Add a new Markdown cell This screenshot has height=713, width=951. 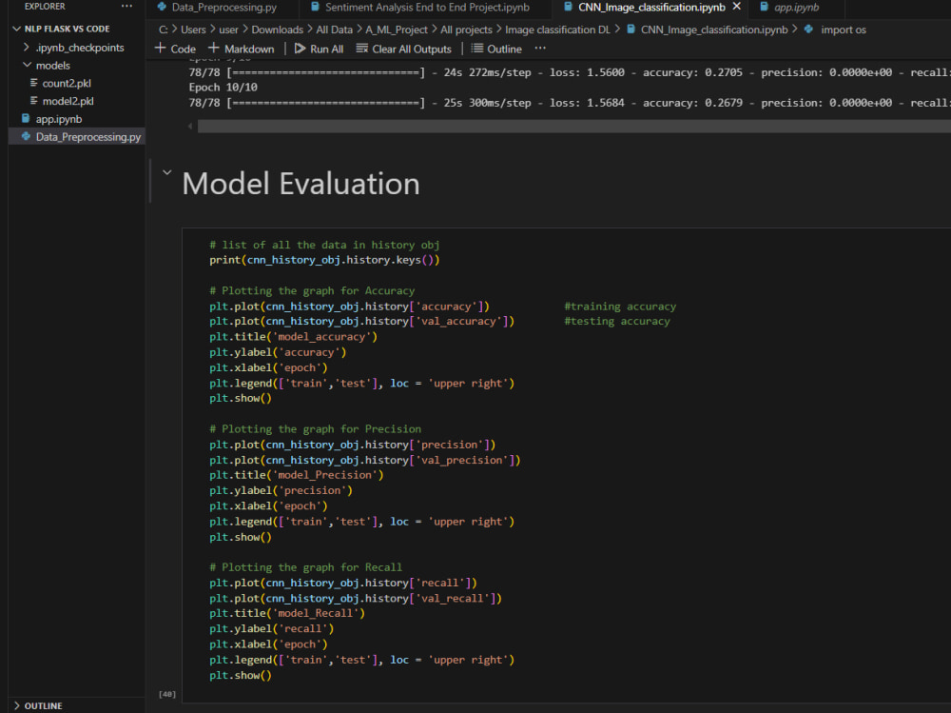click(x=242, y=49)
